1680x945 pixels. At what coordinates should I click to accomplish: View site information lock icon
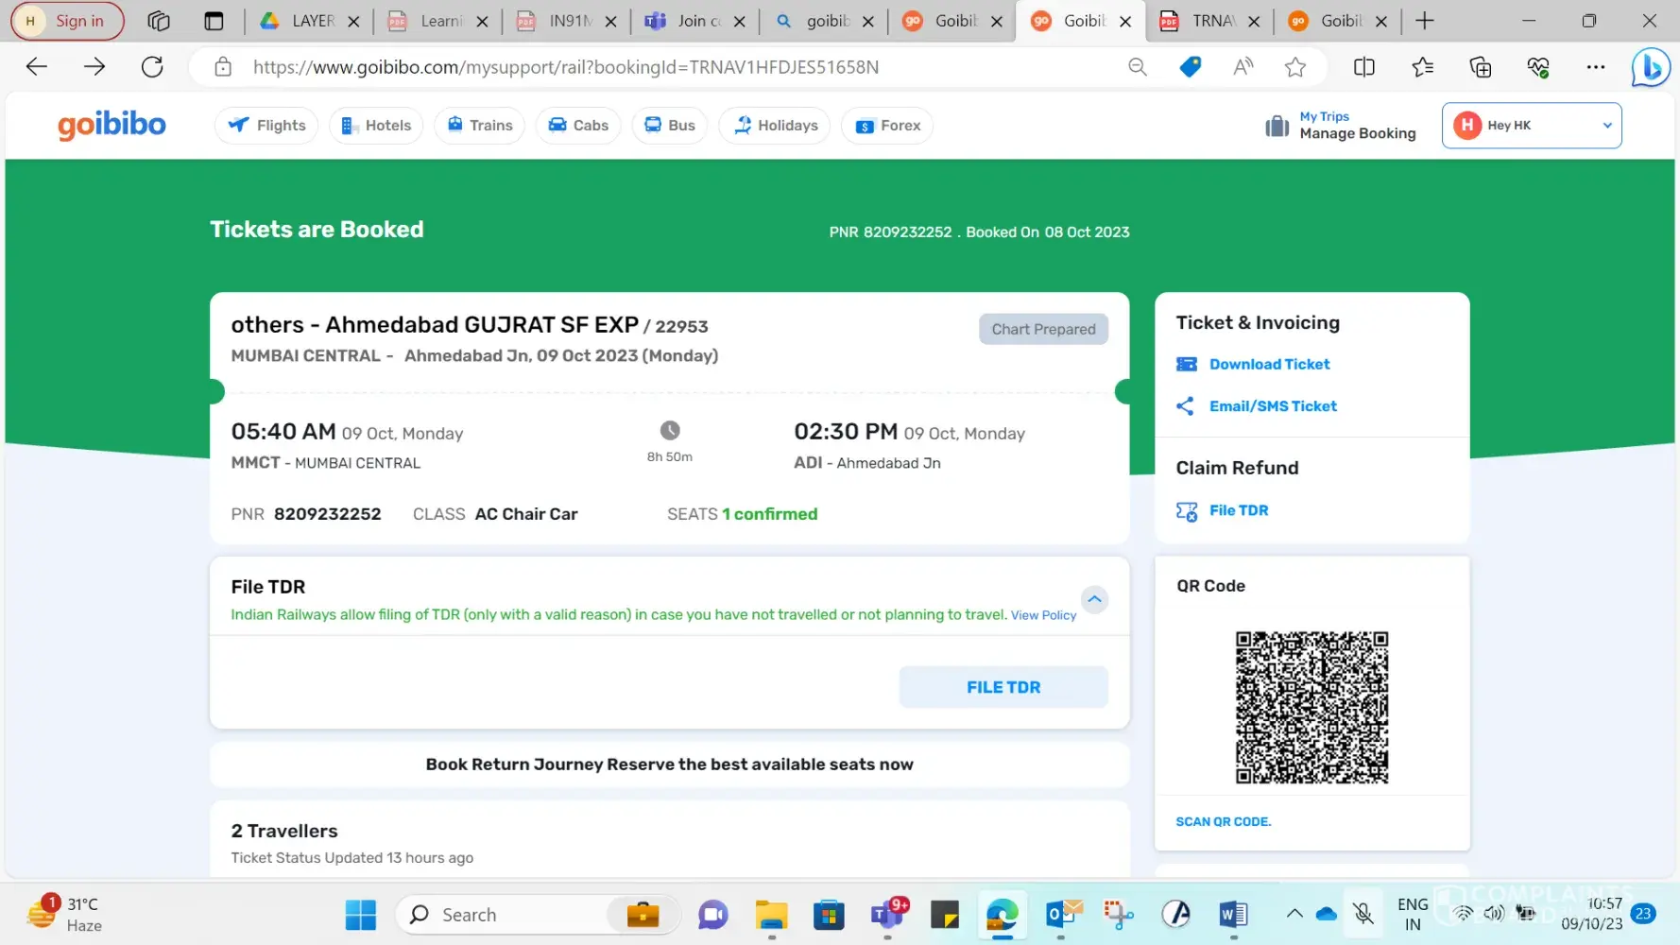point(223,67)
